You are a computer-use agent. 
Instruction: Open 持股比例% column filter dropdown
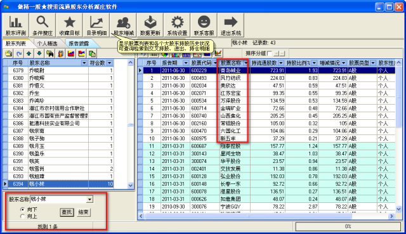[x=314, y=63]
